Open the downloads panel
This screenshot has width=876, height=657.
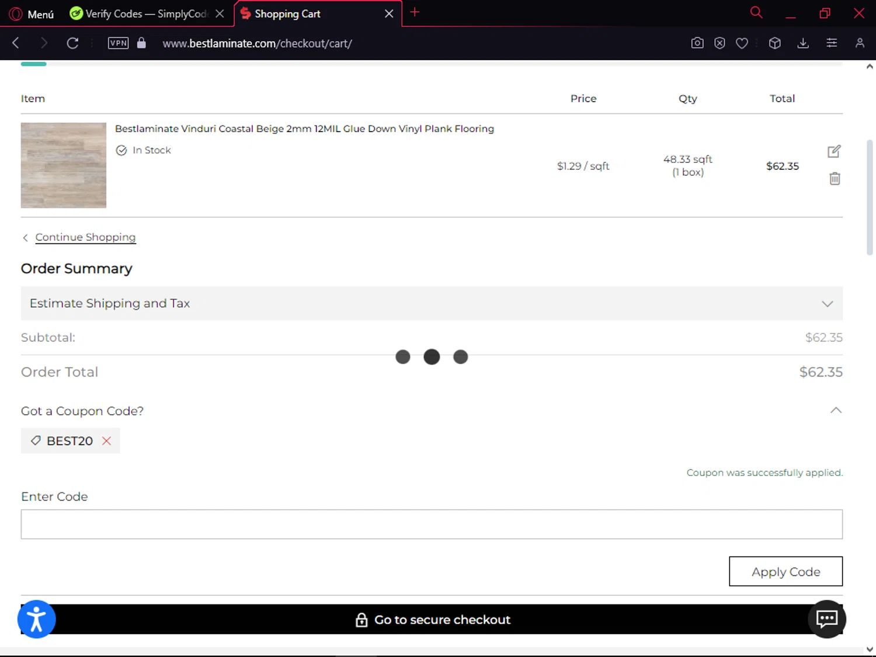pyautogui.click(x=803, y=43)
